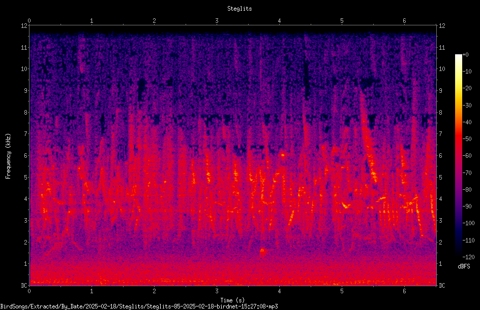
Task: Click the 1 second mark on bottom axis
Action: point(92,291)
